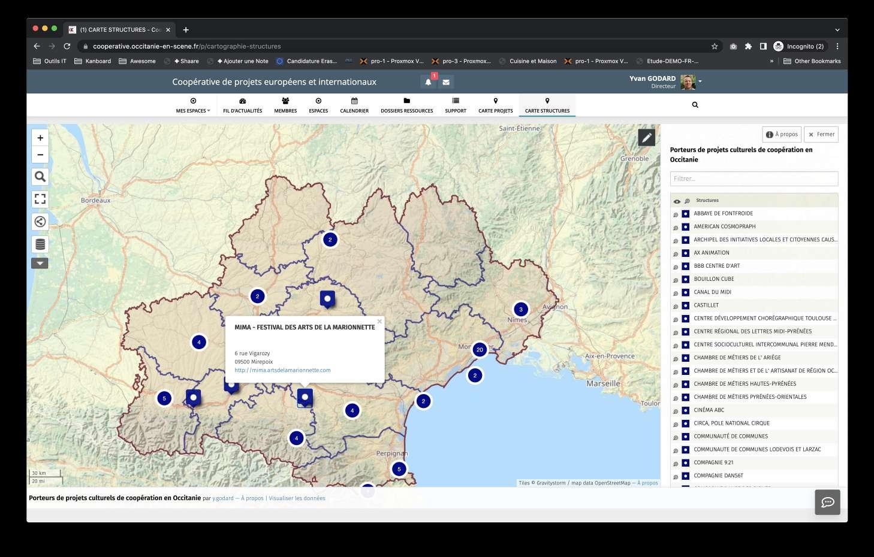Viewport: 874px width, 557px height.
Task: Open the map data layers tool
Action: point(40,244)
